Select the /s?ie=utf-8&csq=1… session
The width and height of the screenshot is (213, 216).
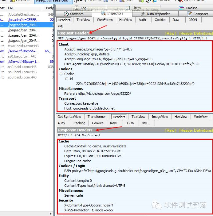point(27,62)
